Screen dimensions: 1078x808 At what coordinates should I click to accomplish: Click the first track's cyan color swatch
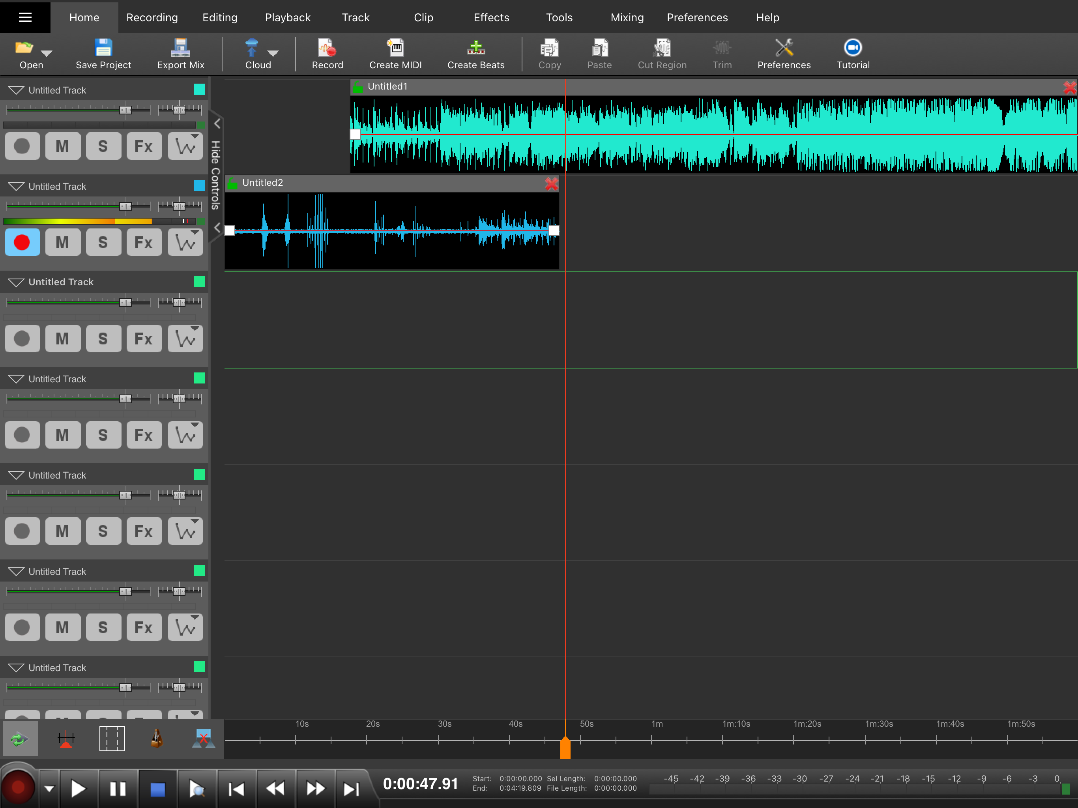pos(199,89)
